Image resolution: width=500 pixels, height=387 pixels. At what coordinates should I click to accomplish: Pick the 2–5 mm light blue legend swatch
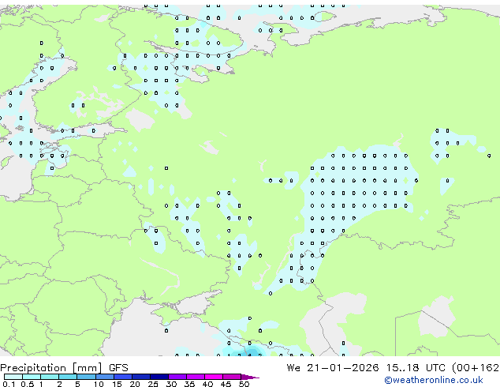[68, 377]
